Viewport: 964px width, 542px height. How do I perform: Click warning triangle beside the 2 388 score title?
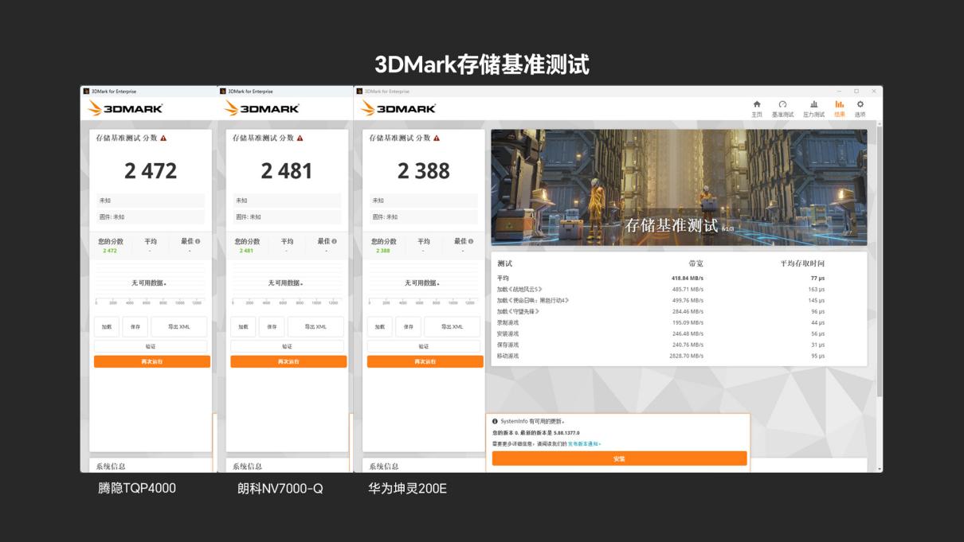[437, 138]
